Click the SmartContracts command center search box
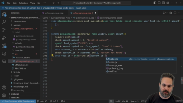The width and height of the screenshot is (183, 103). point(96,3)
